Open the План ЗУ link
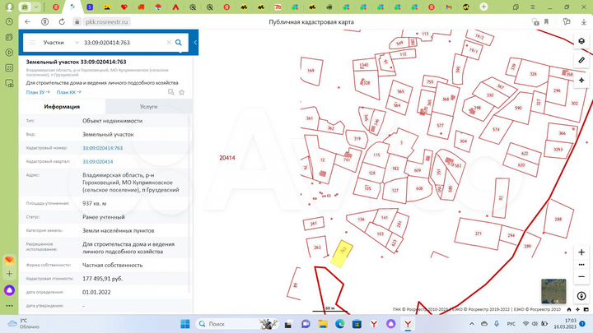The height and width of the screenshot is (333, 593). coord(38,92)
